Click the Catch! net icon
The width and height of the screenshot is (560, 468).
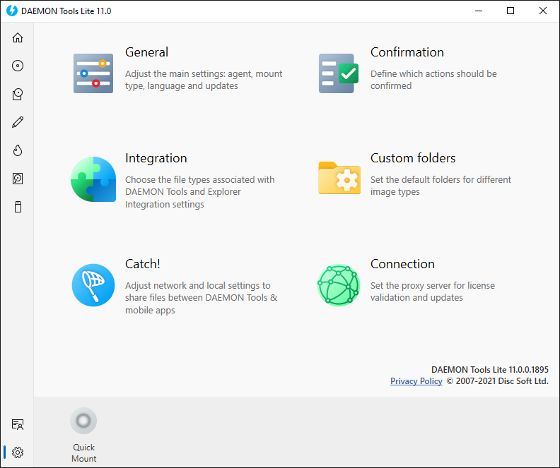[93, 285]
